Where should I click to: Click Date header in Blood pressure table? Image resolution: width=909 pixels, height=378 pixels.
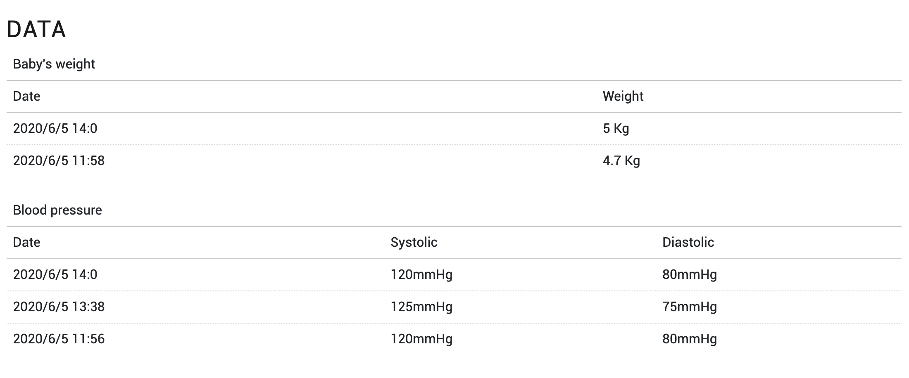click(27, 242)
